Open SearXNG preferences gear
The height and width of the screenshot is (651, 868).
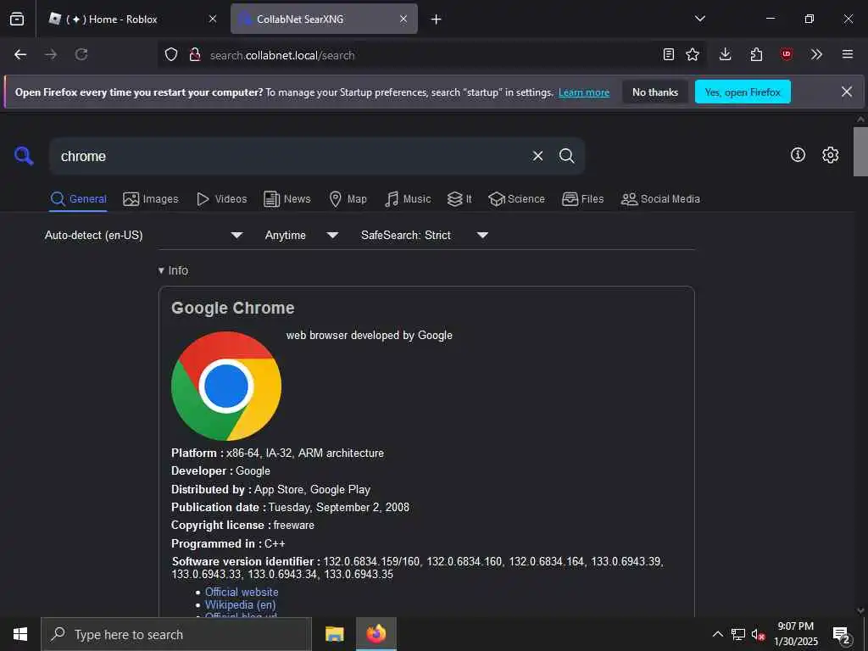[831, 155]
